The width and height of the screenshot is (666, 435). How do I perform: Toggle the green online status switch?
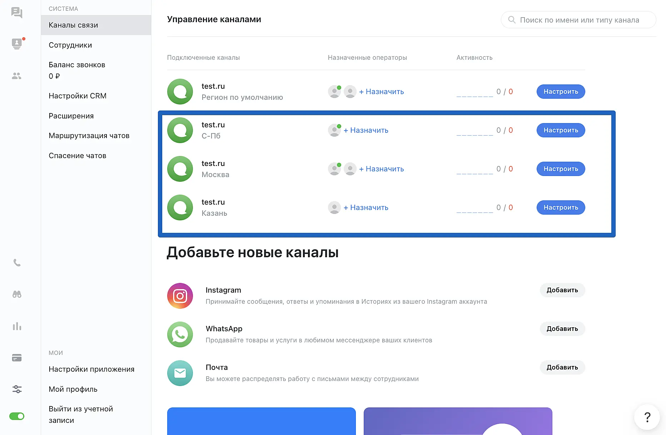[17, 416]
